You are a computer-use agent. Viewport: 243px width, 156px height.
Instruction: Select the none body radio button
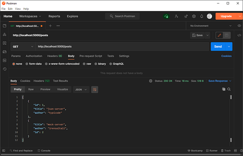click(14, 64)
